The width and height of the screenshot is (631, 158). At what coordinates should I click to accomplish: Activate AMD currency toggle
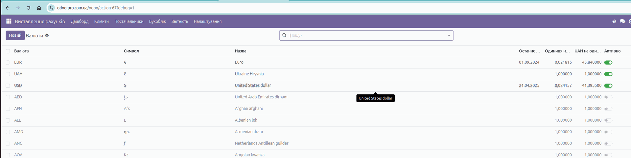pyautogui.click(x=608, y=132)
